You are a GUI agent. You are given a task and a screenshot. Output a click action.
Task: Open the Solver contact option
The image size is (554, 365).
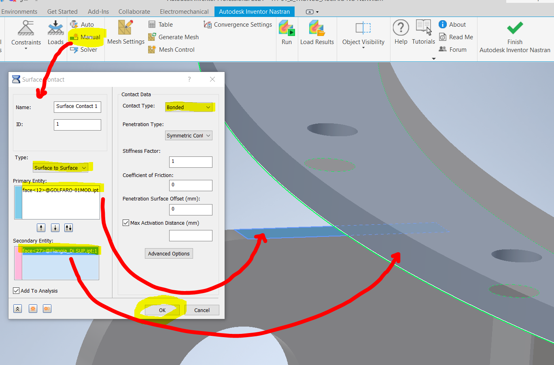coord(84,50)
